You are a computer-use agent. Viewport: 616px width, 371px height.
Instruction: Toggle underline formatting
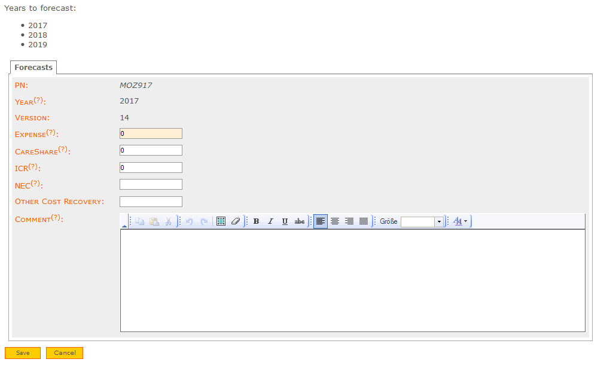tap(285, 221)
